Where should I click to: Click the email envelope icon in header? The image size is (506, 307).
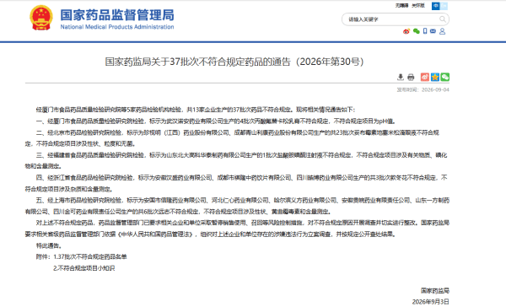433,31
